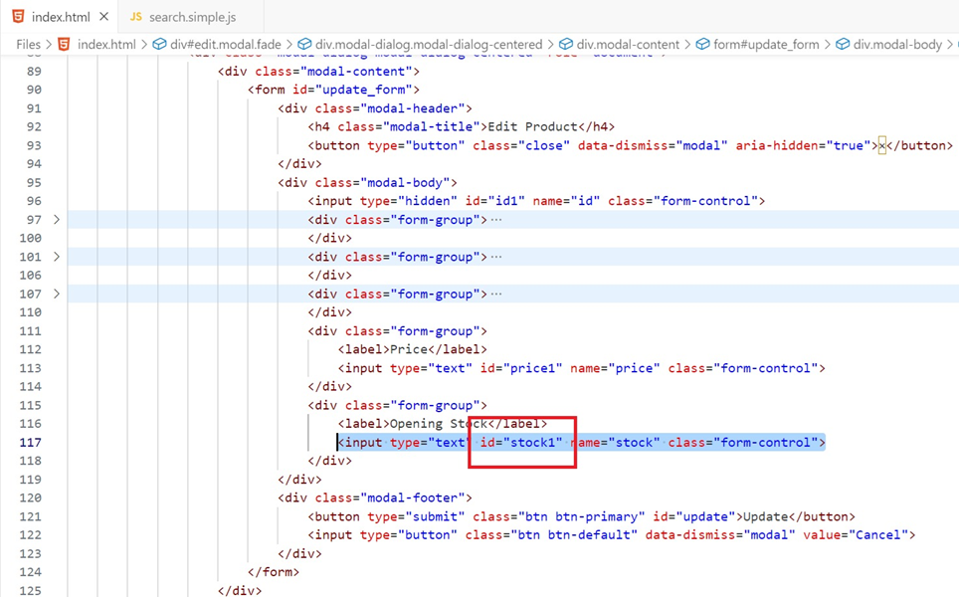The height and width of the screenshot is (597, 959).
Task: Switch to the index.html tab
Action: 60,17
